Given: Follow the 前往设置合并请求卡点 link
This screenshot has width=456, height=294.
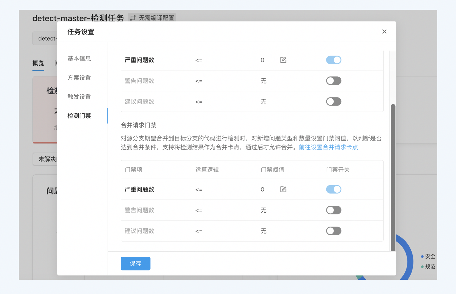Looking at the screenshot, I should [328, 147].
